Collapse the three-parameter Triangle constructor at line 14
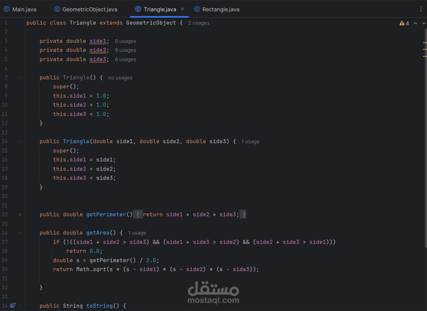The image size is (427, 311). point(20,141)
